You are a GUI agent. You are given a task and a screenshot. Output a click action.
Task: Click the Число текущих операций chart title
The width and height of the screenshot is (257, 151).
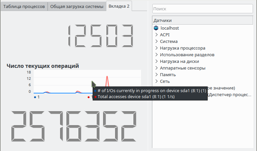43,66
